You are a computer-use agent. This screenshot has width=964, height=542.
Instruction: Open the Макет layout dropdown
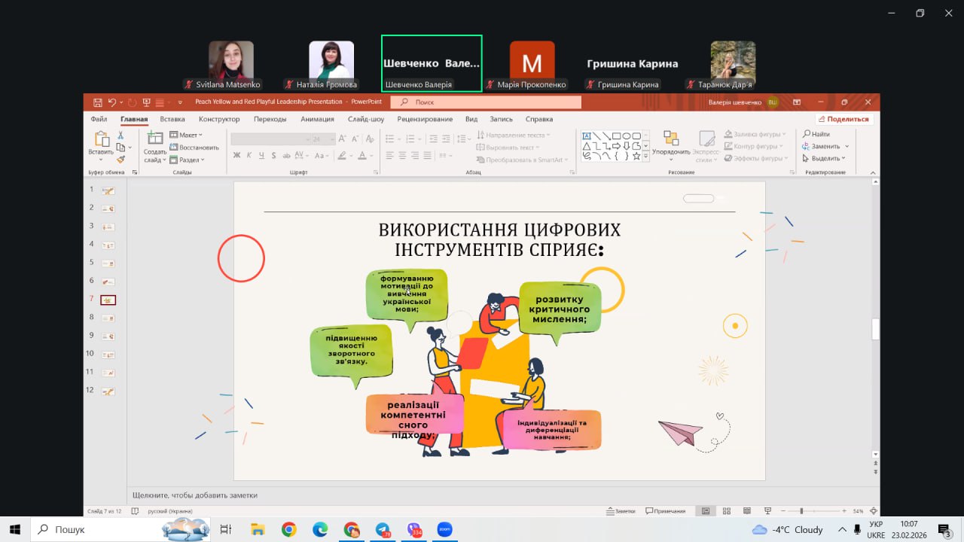(187, 135)
